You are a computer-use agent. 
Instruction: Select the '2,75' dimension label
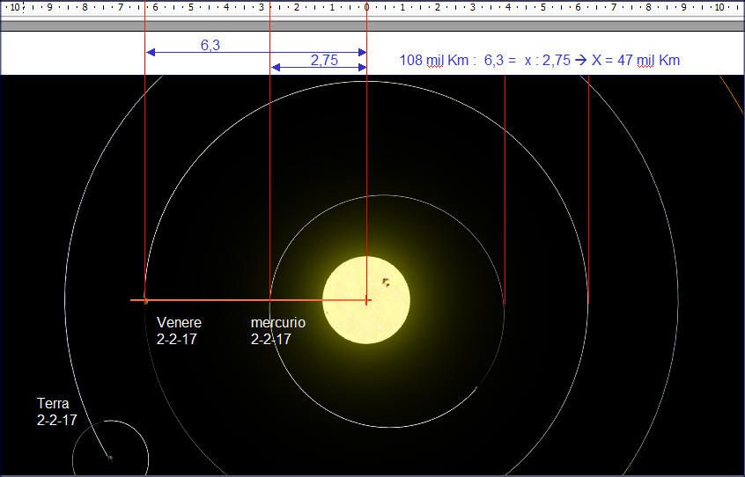325,60
